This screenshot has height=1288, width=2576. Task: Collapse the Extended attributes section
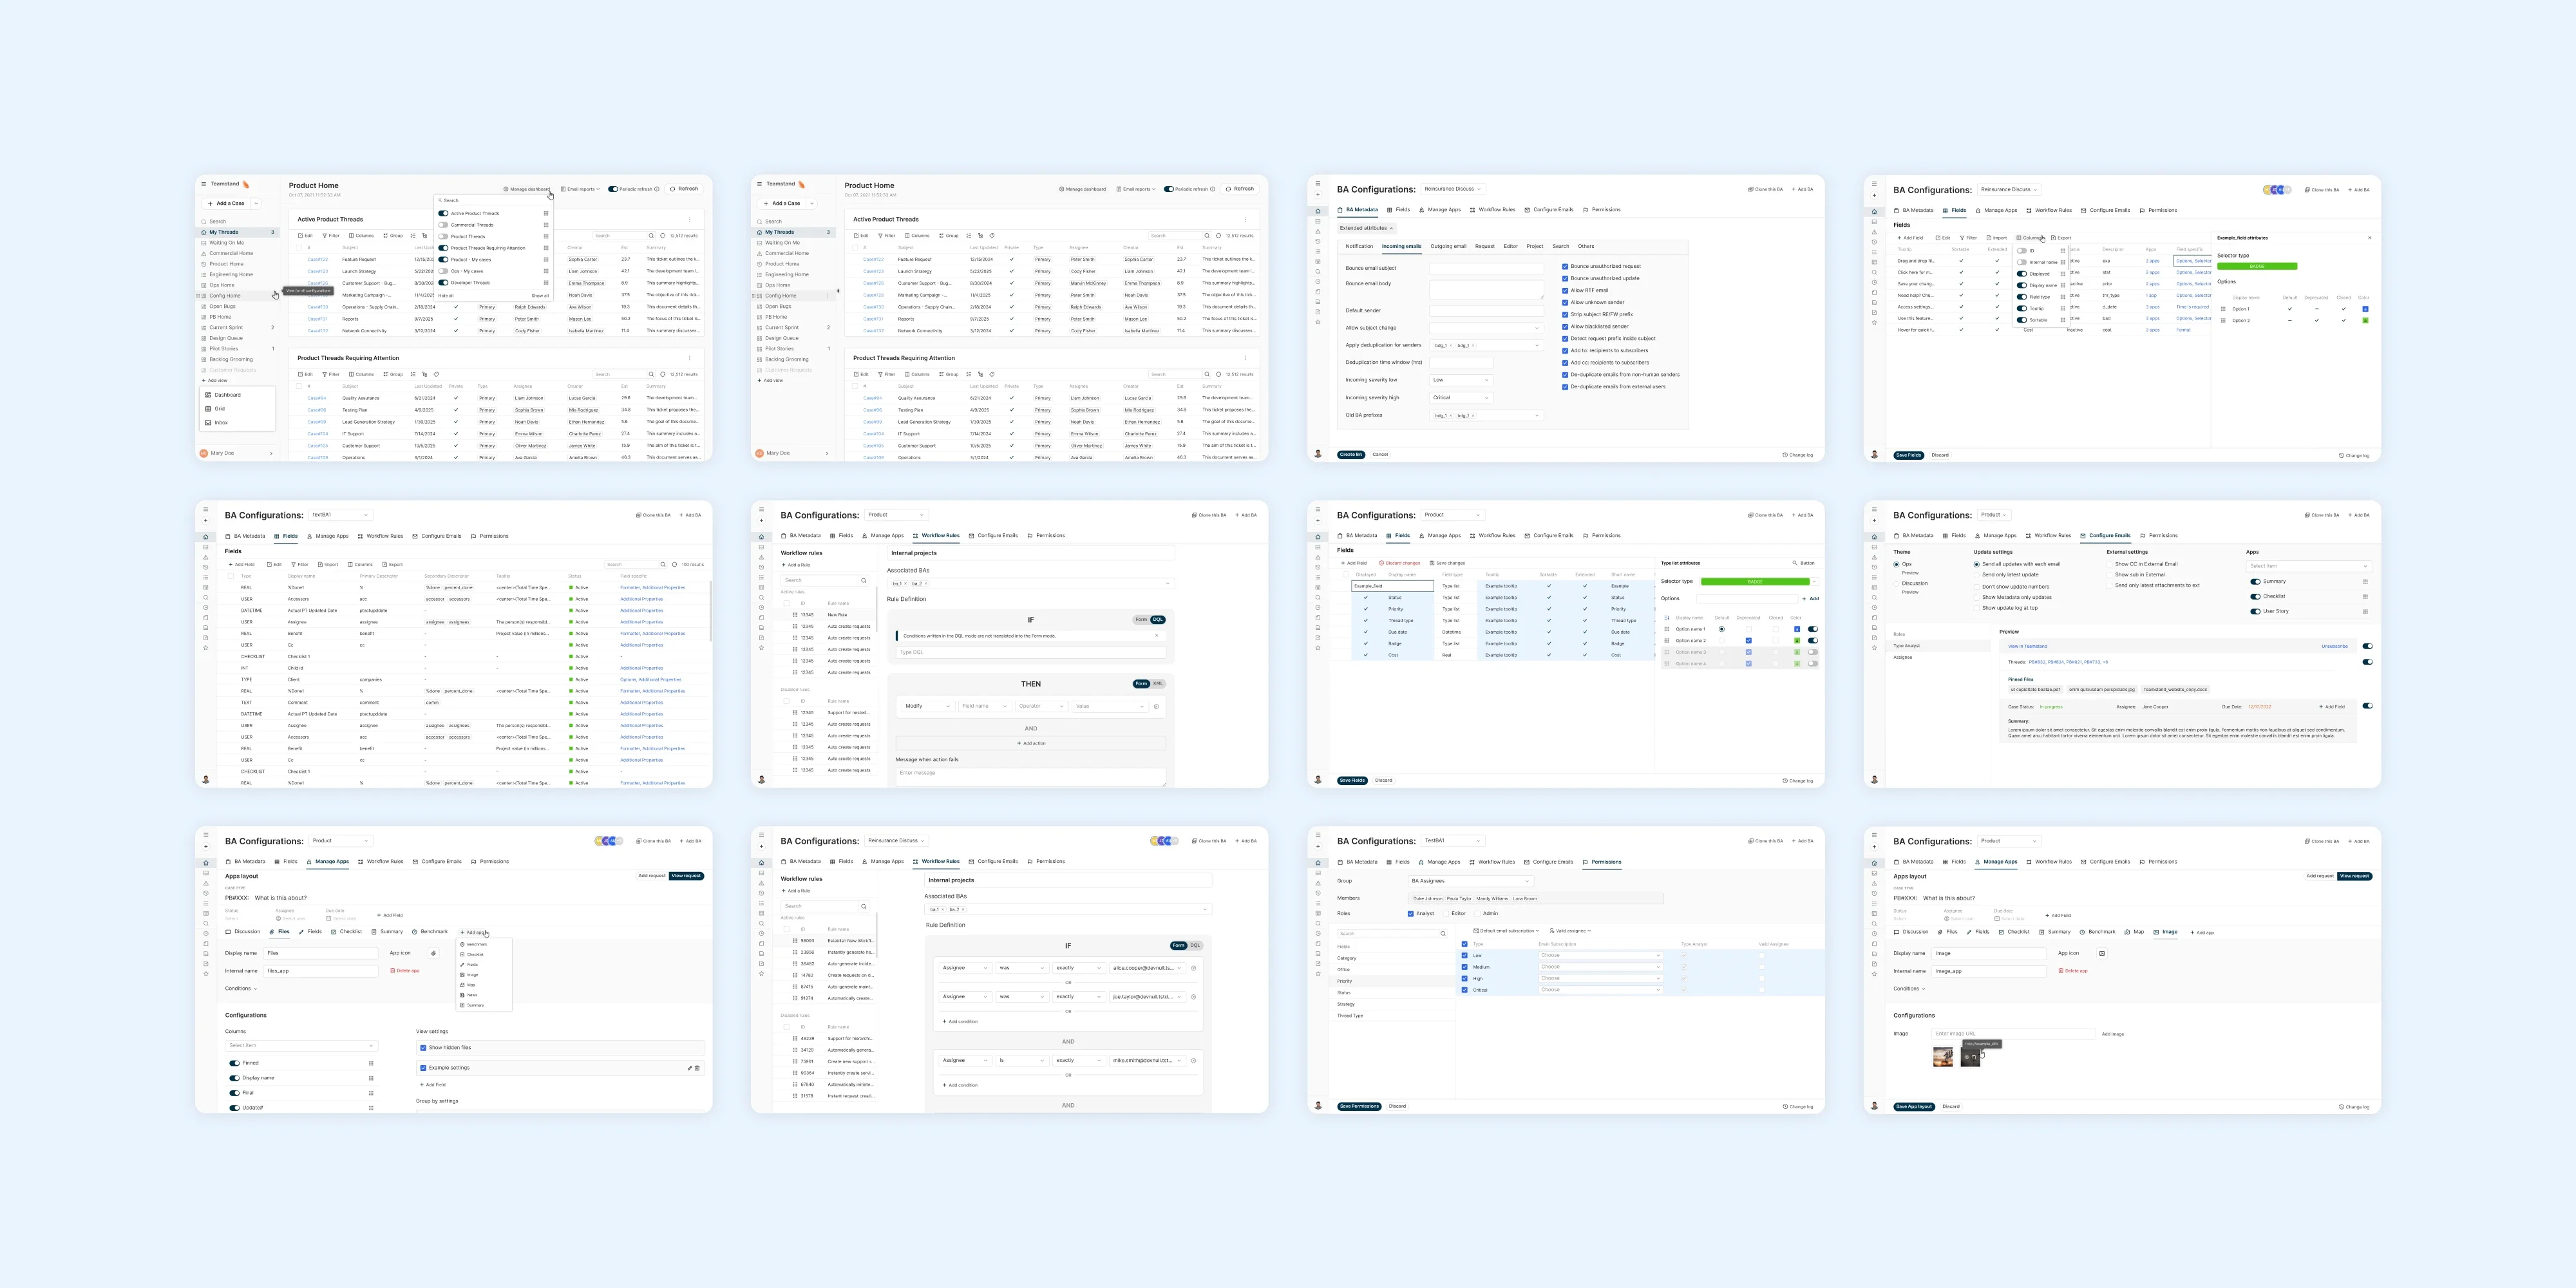(x=1367, y=228)
